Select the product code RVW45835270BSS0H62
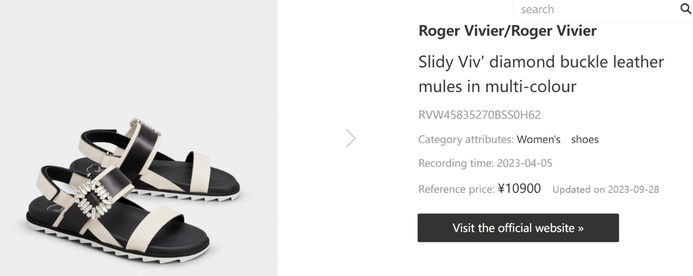This screenshot has height=276, width=693. point(479,115)
